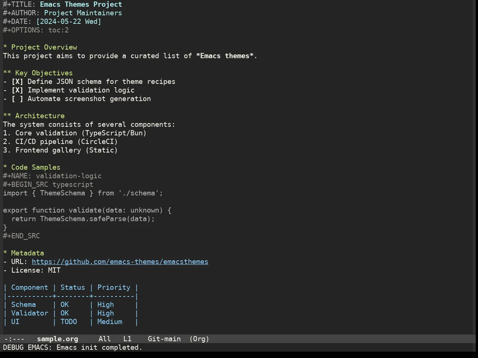Click 'sample.org' buffer name in mode line
The image size is (478, 358).
(58, 339)
